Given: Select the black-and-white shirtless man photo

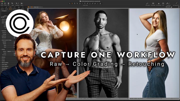Looking at the screenshot, I should coord(103,53).
